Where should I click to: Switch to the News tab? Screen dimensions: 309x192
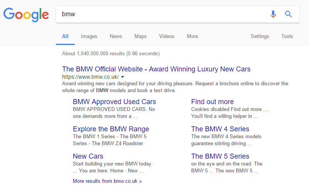click(x=116, y=36)
